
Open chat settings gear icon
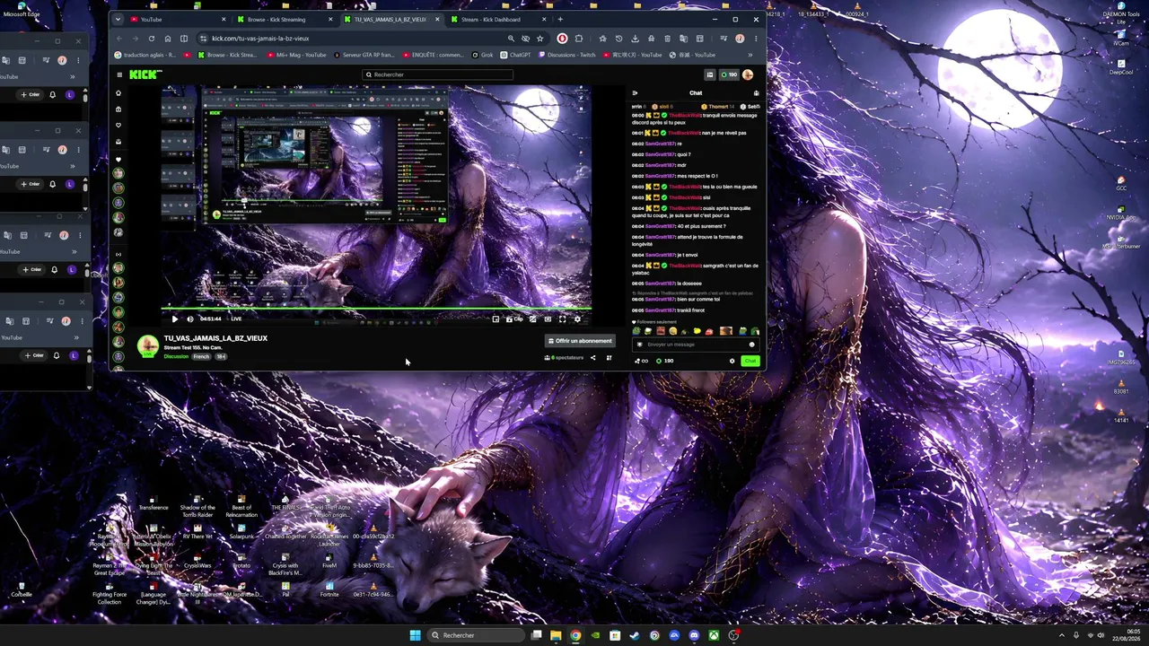click(732, 361)
